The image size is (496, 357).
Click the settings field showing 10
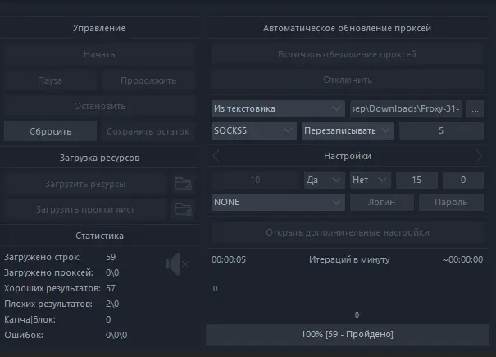pos(255,180)
